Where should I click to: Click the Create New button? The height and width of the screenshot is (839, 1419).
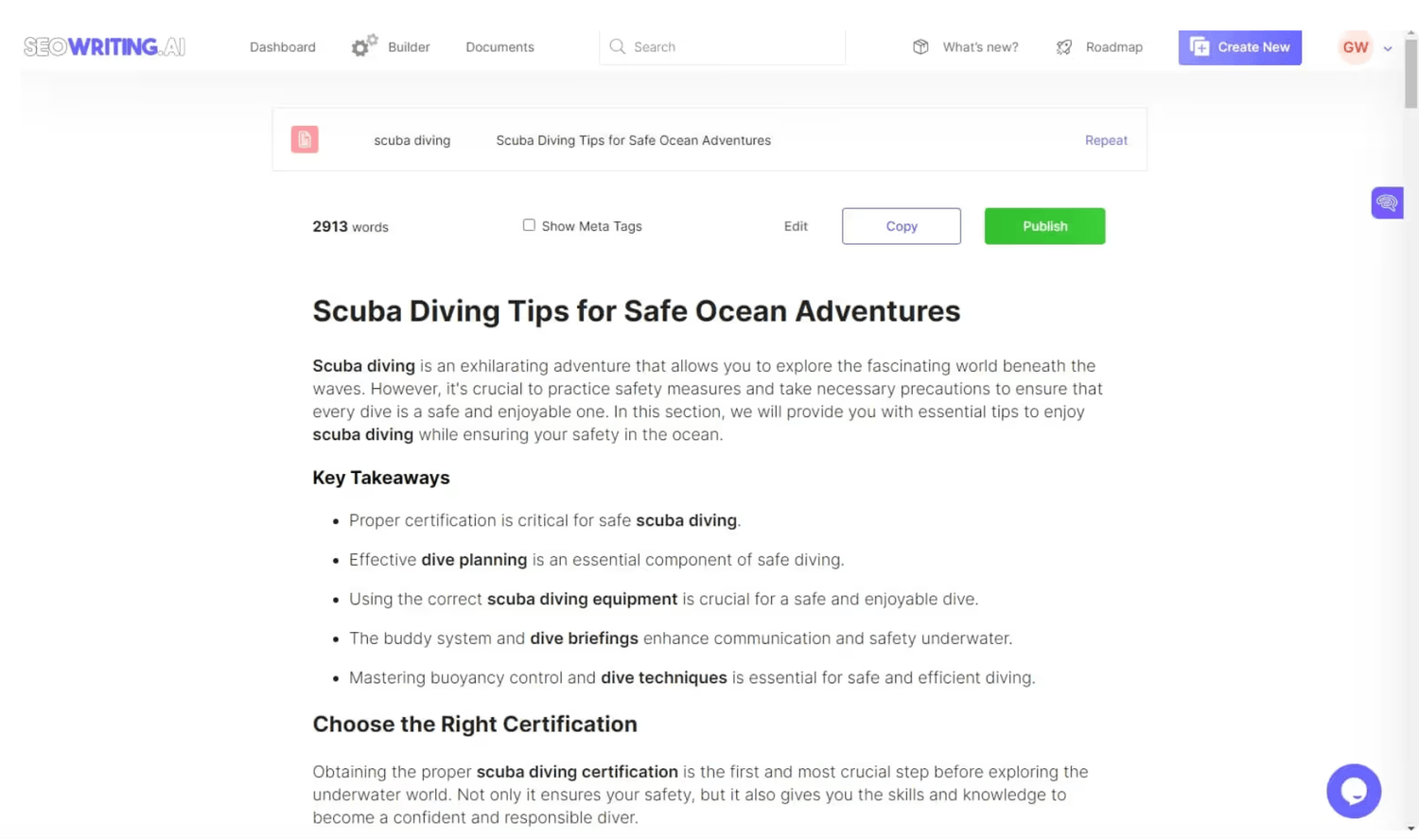(1239, 46)
